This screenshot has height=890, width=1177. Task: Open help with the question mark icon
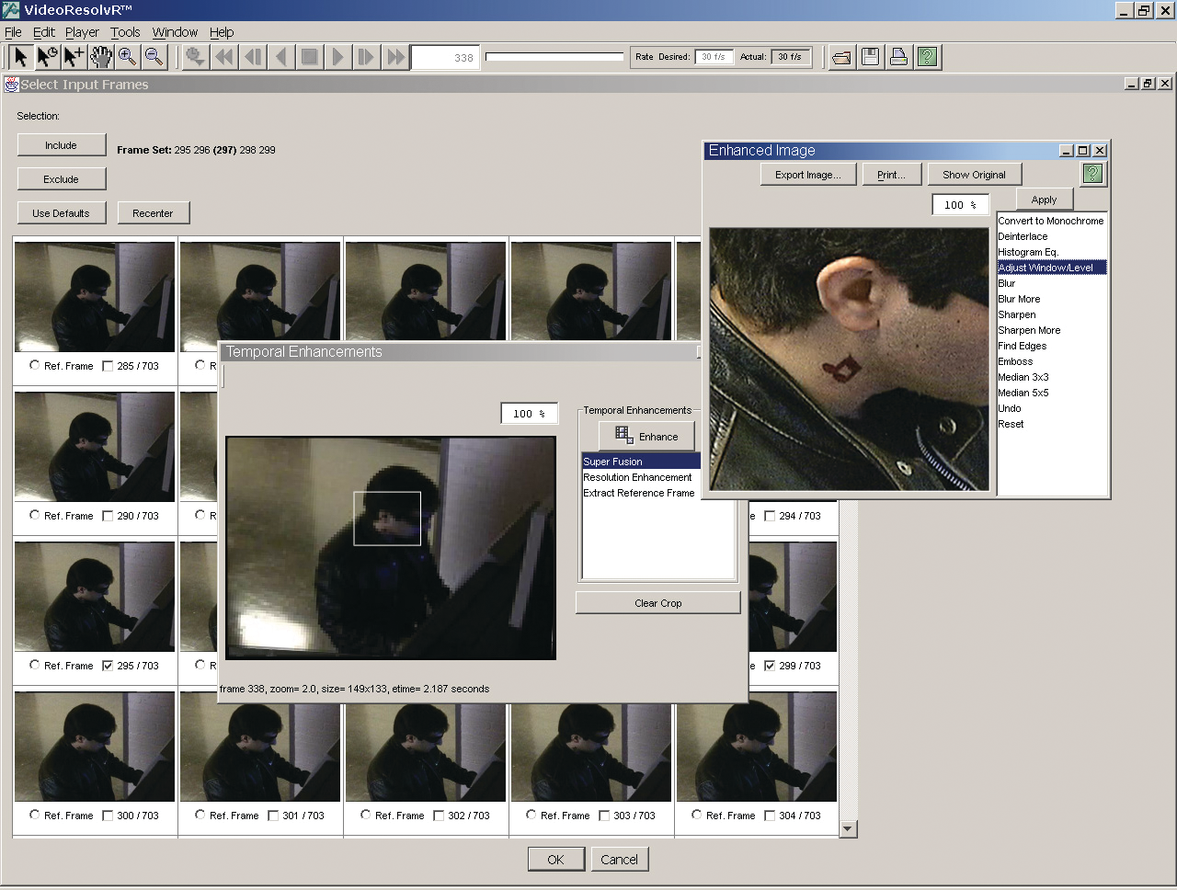927,56
